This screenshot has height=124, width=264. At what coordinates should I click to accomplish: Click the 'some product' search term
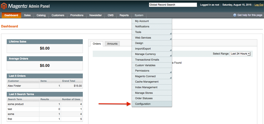[x=16, y=104]
